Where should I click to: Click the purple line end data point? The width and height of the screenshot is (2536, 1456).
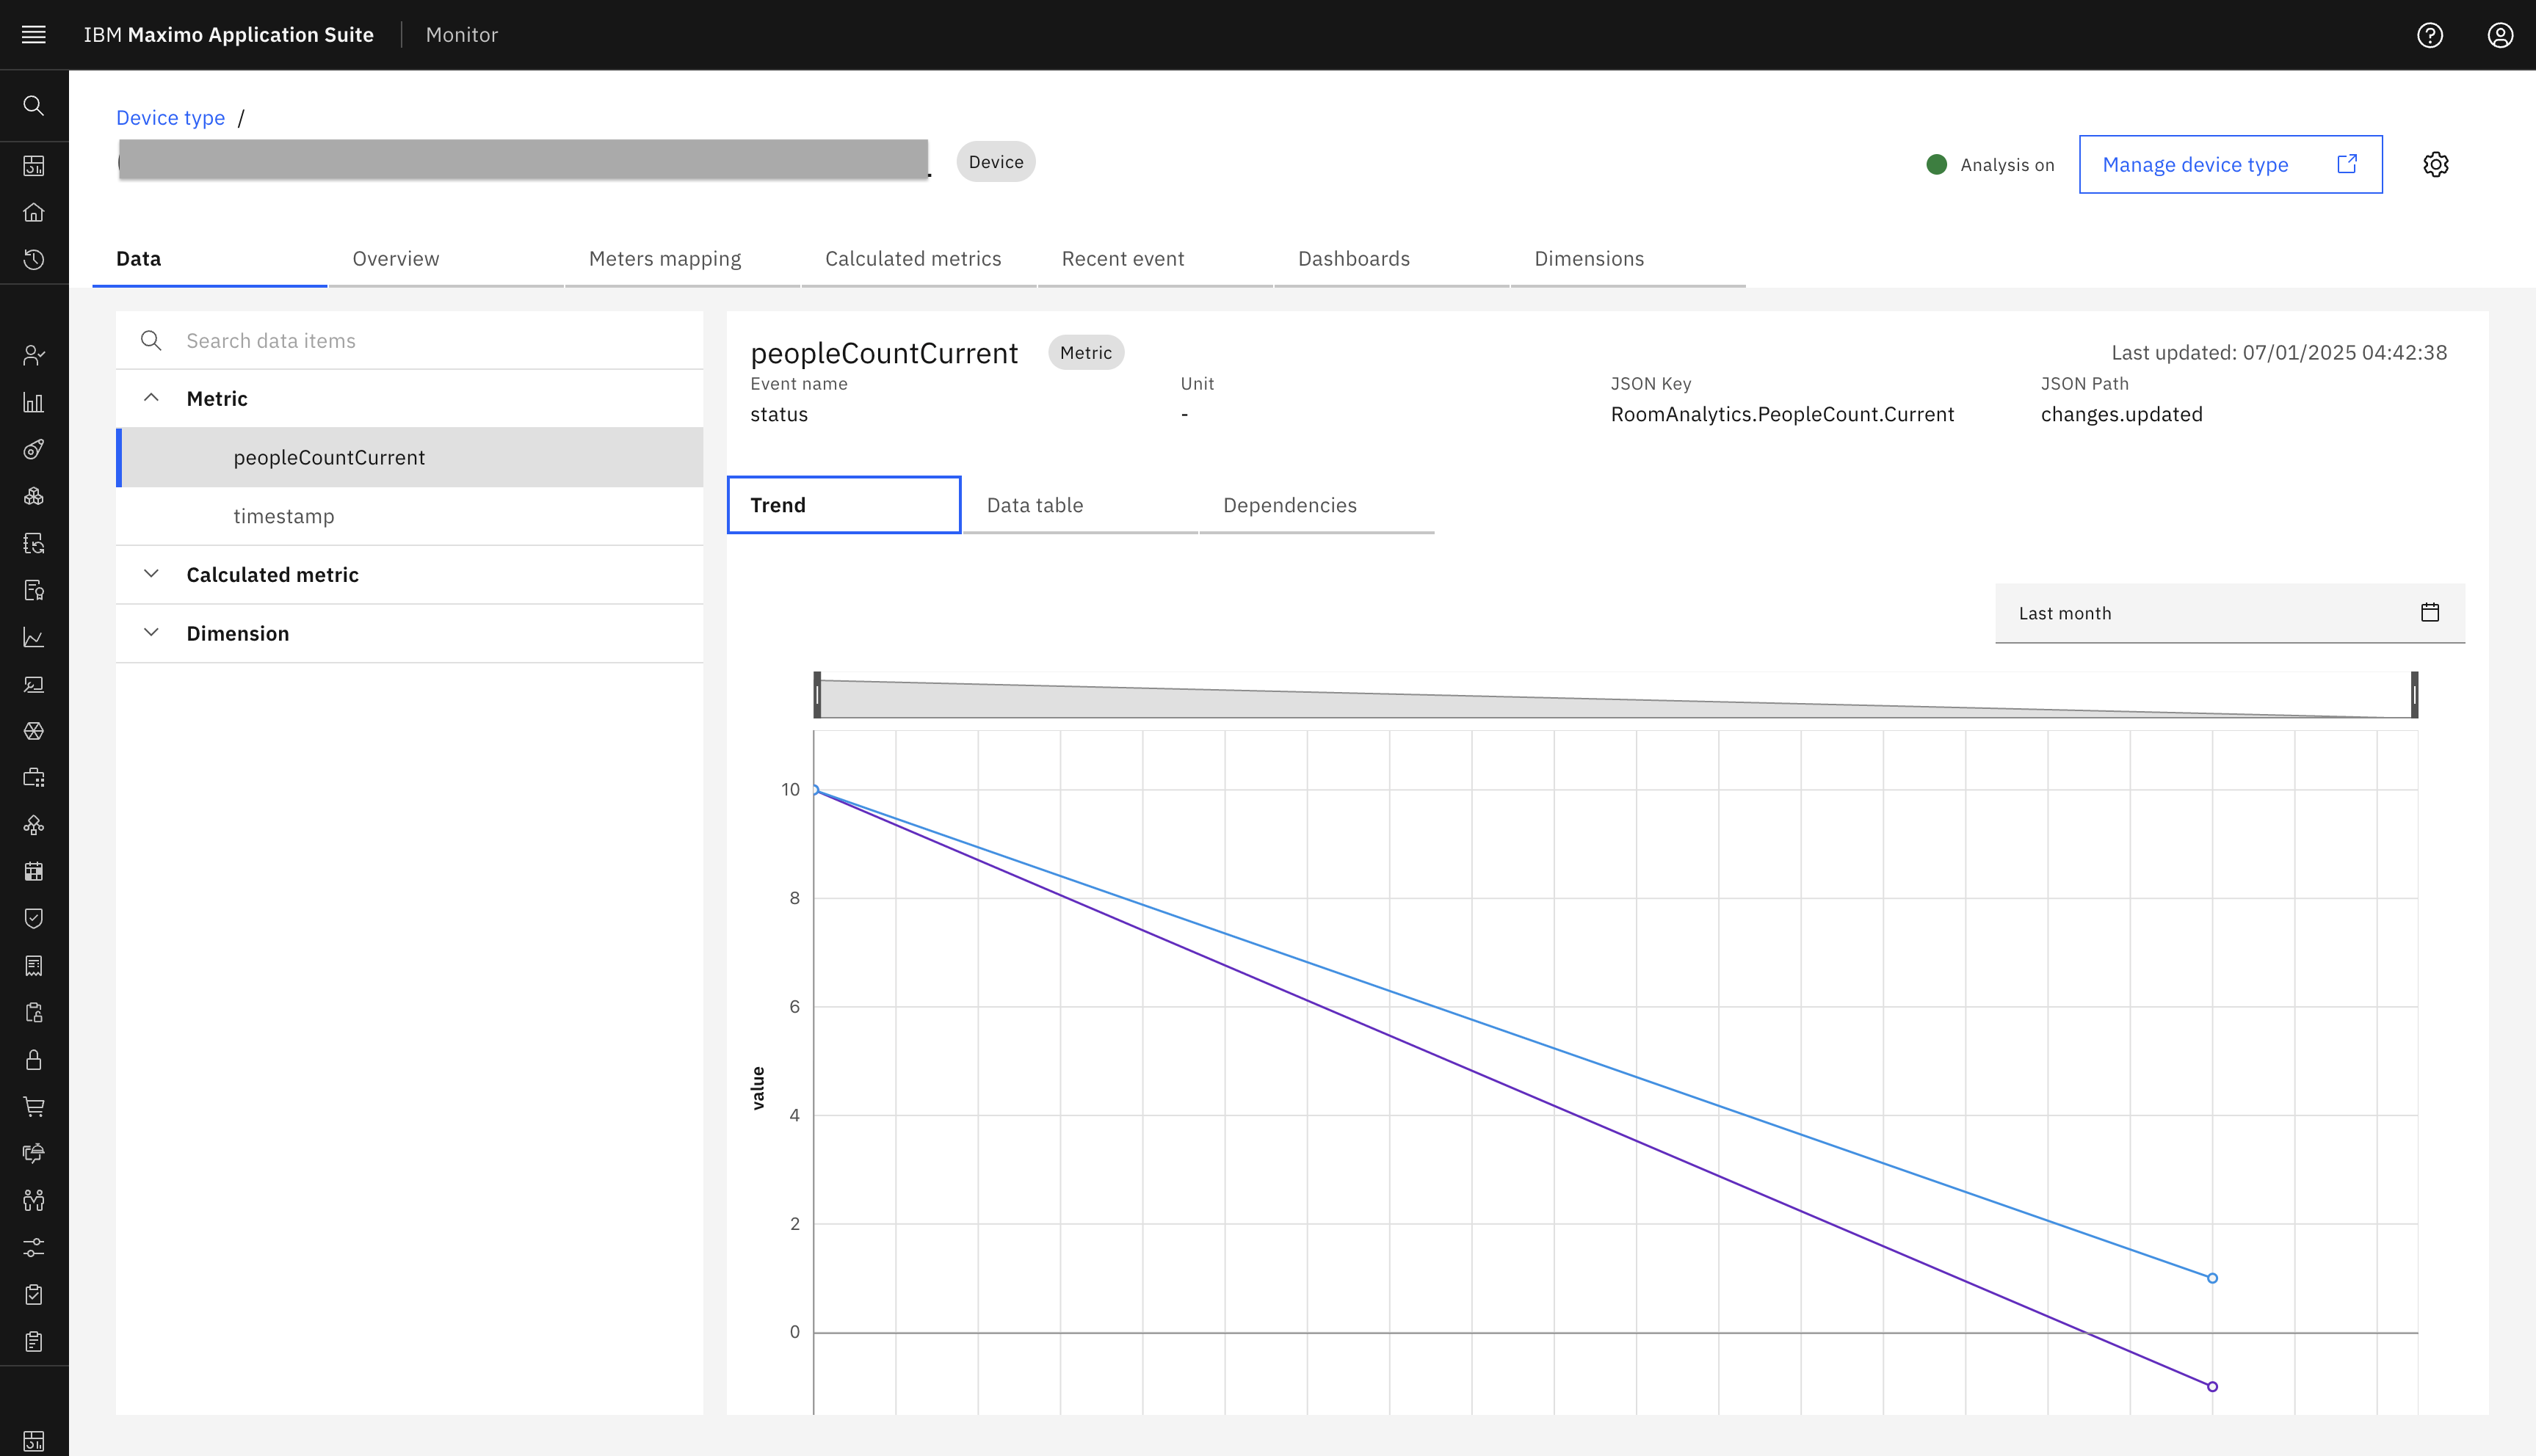(x=2212, y=1386)
